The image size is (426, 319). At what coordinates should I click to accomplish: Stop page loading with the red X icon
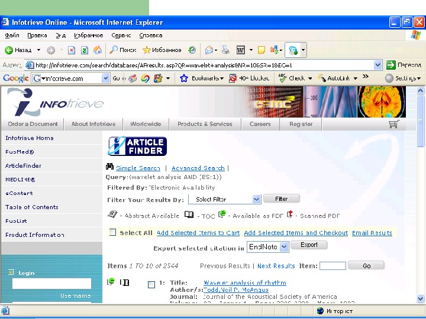coord(72,50)
